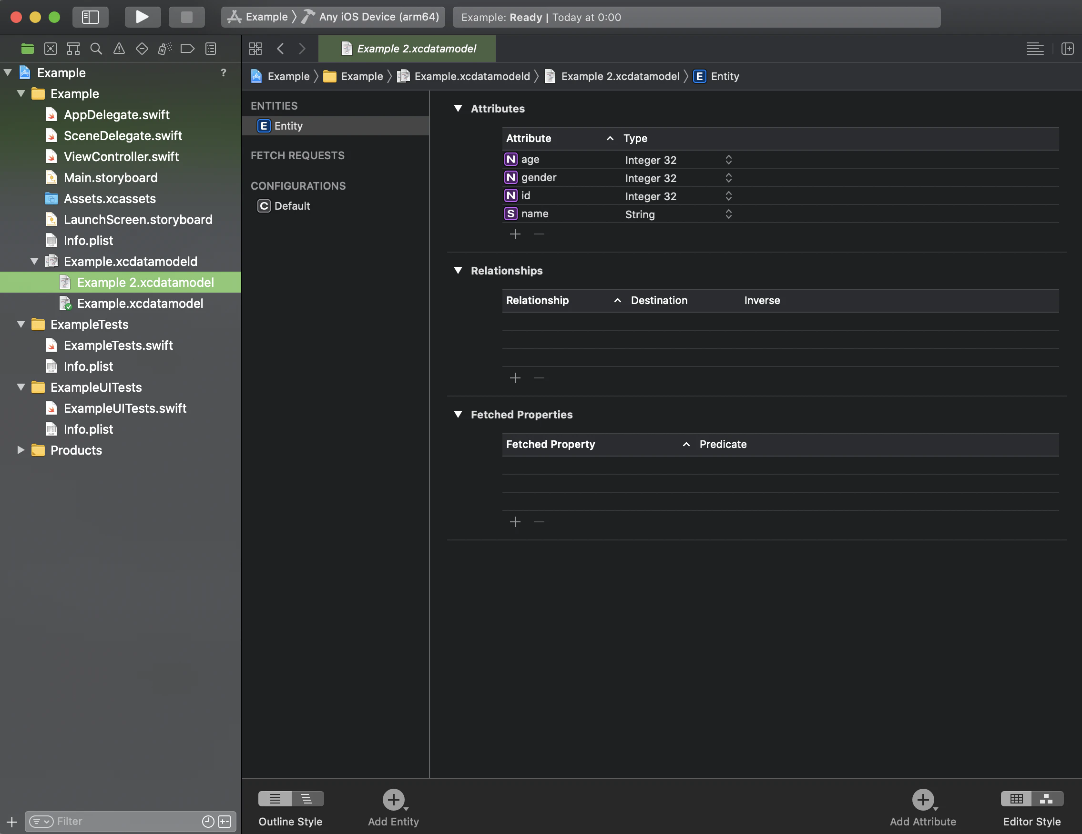
Task: Collapse the Attributes section
Action: pos(458,109)
